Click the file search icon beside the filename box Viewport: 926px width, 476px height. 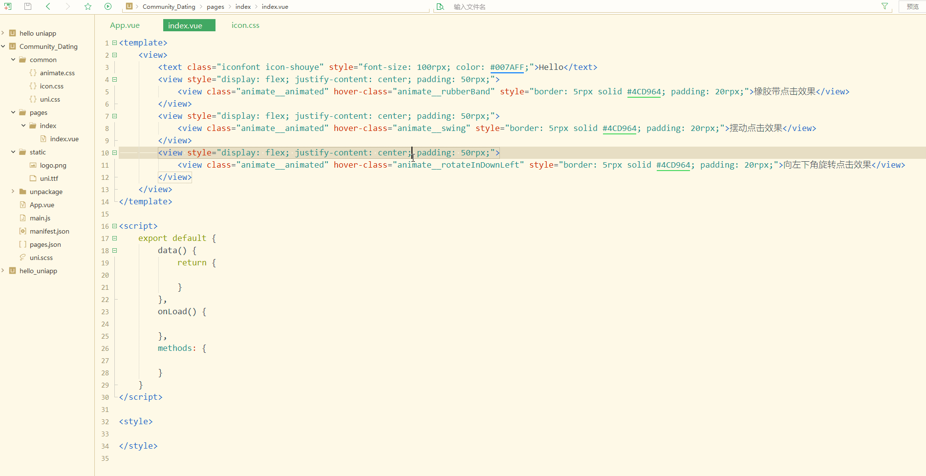440,6
